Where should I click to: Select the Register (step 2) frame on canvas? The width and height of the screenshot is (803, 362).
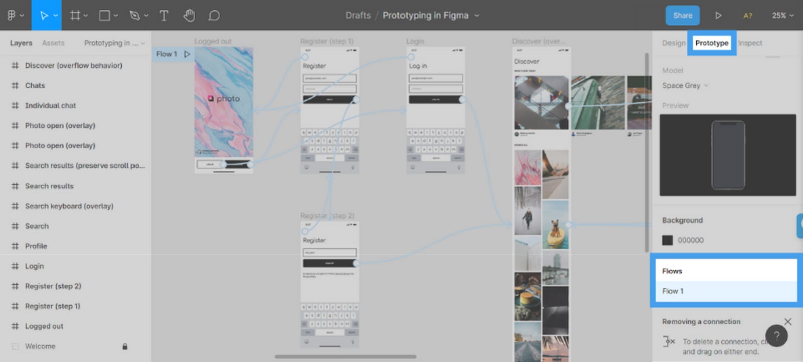pyautogui.click(x=330, y=285)
